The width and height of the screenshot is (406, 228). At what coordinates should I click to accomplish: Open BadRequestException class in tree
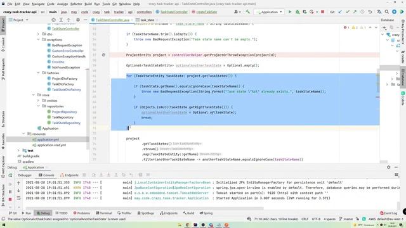tap(67, 45)
